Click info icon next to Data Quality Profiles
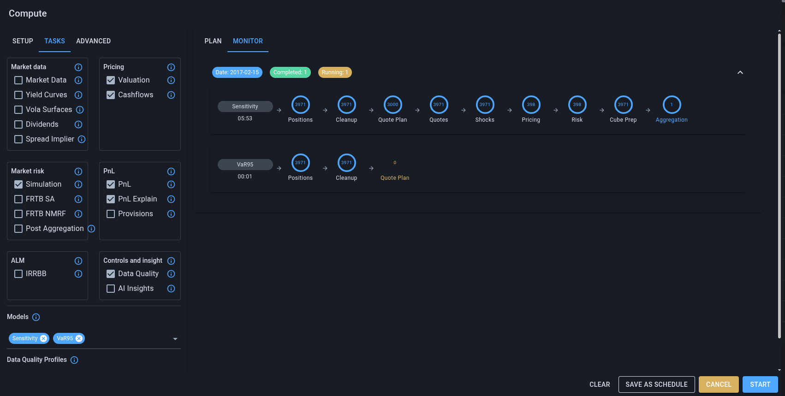The width and height of the screenshot is (785, 396). pyautogui.click(x=74, y=360)
